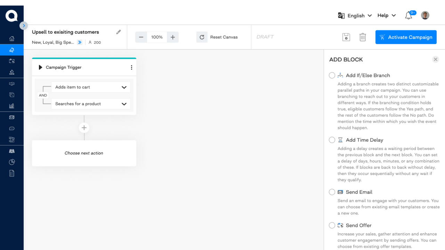Open the handshake sidebar icon
This screenshot has height=250, width=445.
tap(12, 84)
